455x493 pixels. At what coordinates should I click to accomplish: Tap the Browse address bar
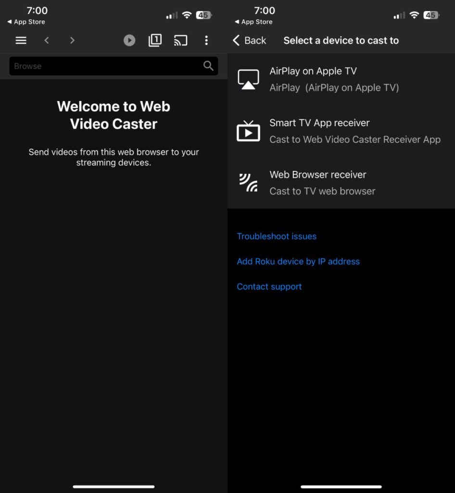tap(96, 66)
